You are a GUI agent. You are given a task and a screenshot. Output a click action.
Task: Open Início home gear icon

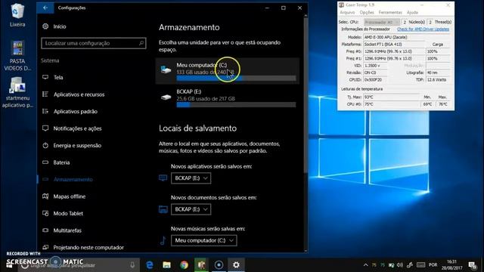coord(45,26)
